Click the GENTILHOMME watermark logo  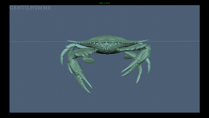(30, 8)
